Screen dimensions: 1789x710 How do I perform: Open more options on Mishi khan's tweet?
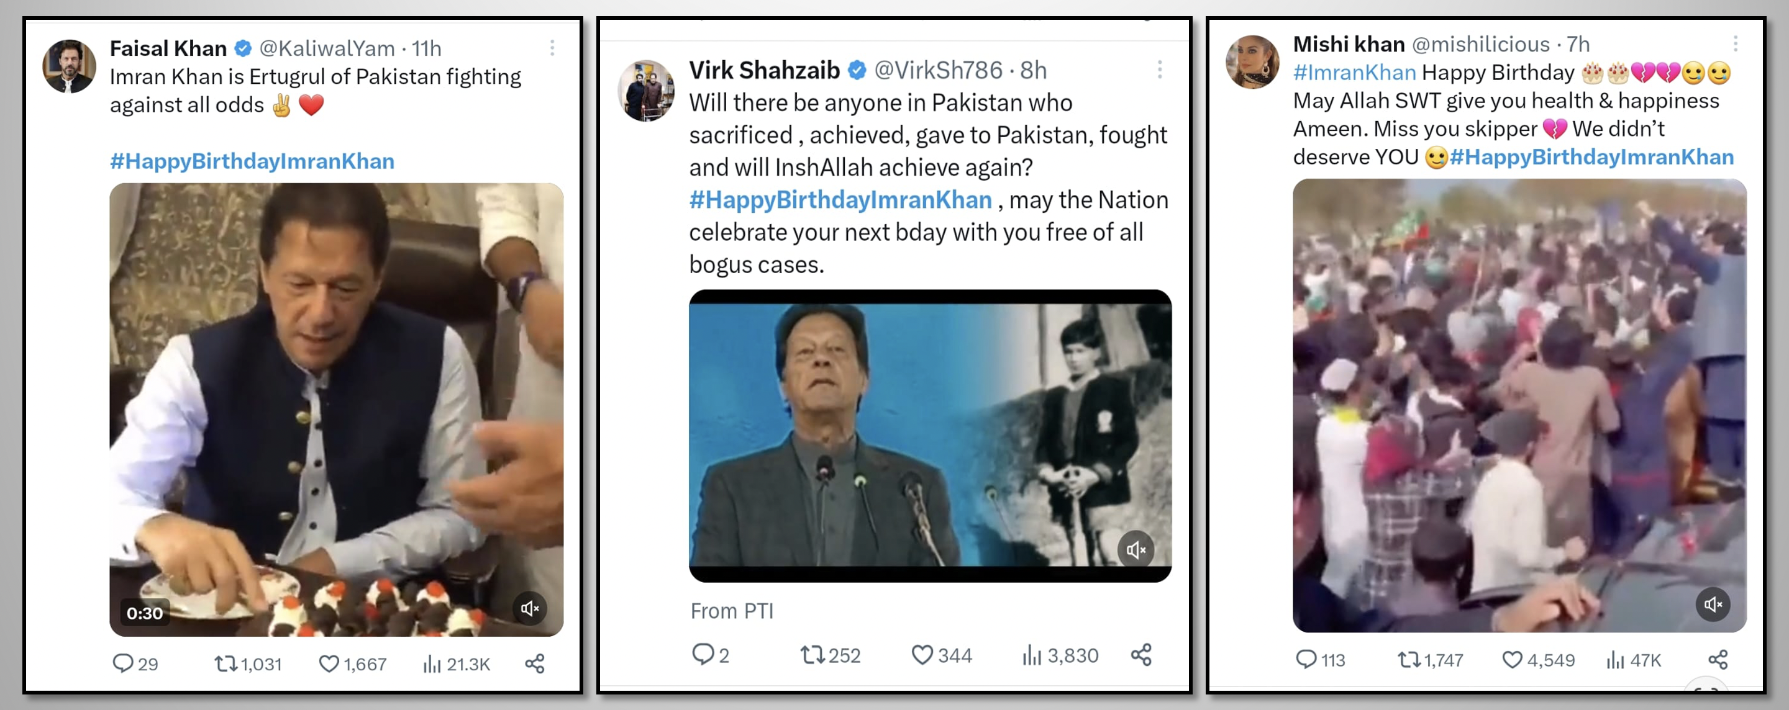point(1736,43)
